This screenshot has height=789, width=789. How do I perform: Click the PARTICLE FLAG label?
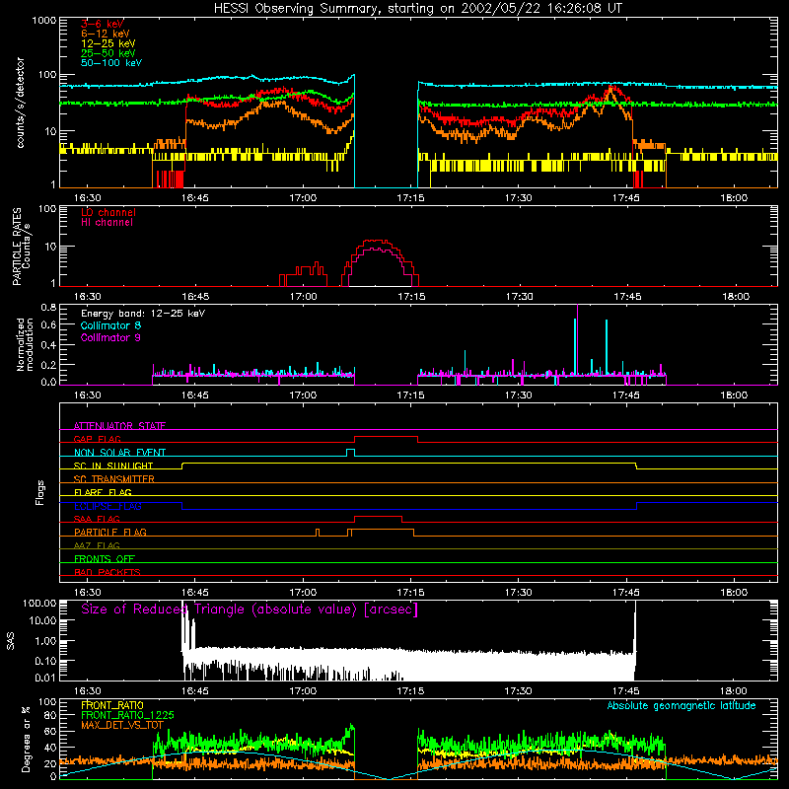[x=110, y=532]
